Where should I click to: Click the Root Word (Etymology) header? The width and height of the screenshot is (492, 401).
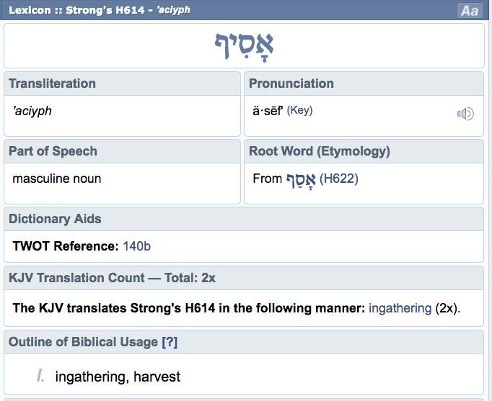[319, 151]
